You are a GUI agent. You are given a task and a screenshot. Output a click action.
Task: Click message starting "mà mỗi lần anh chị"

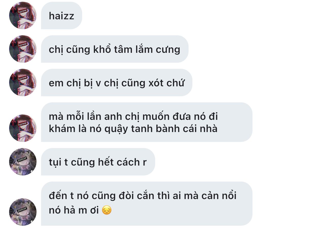tap(147, 122)
